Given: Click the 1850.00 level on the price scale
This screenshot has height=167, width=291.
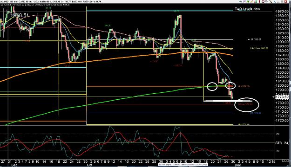Looking at the screenshot, I should tap(282, 64).
